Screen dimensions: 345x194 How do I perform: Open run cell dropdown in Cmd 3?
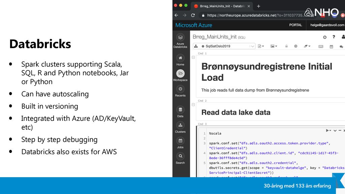pos(328,130)
